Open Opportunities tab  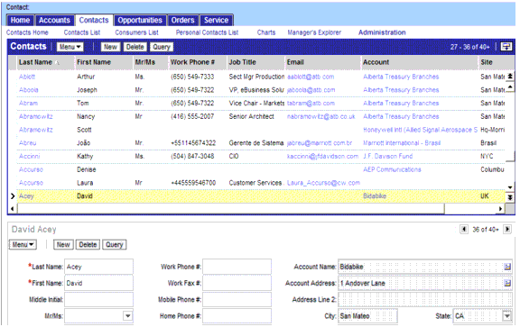140,20
